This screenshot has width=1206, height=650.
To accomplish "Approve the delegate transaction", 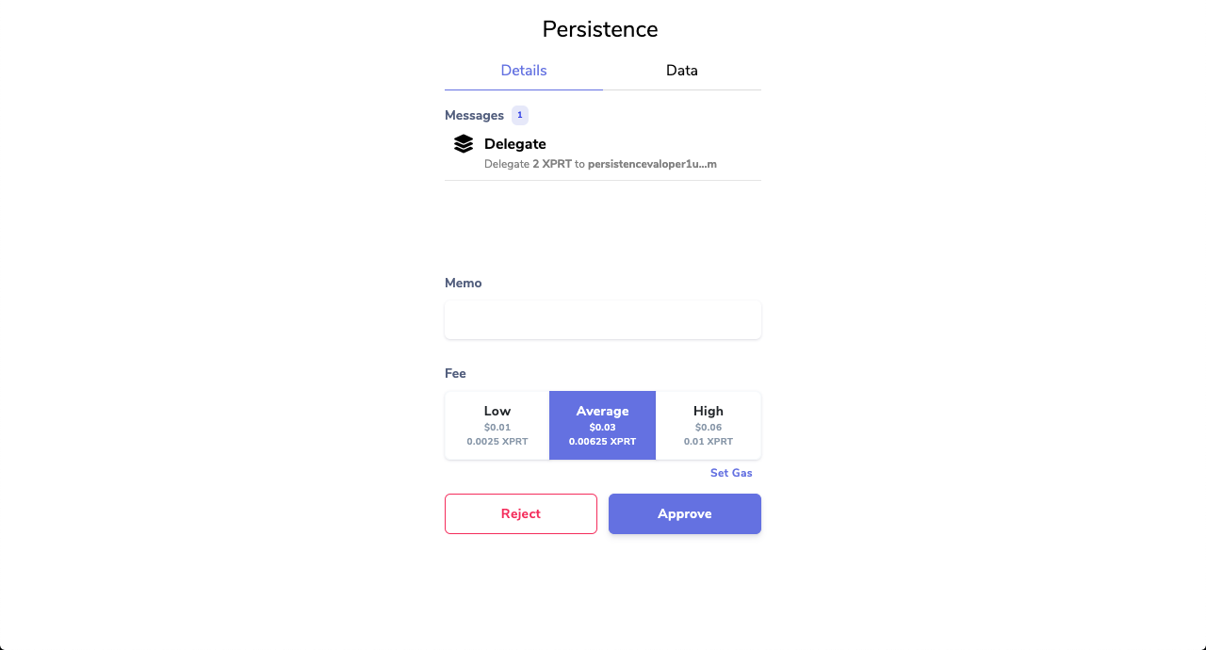I will pos(685,513).
